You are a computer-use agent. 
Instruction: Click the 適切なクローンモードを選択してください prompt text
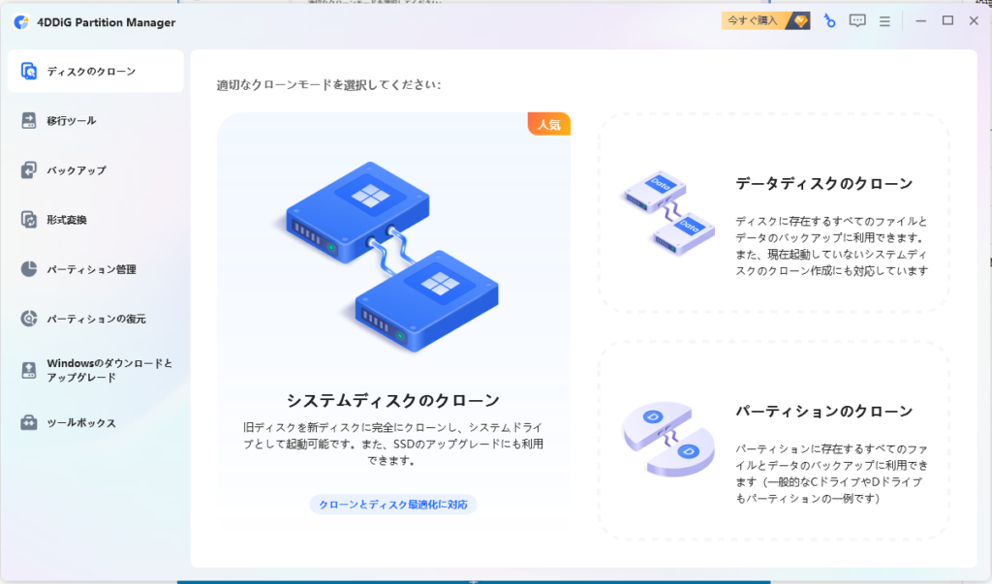(x=328, y=85)
